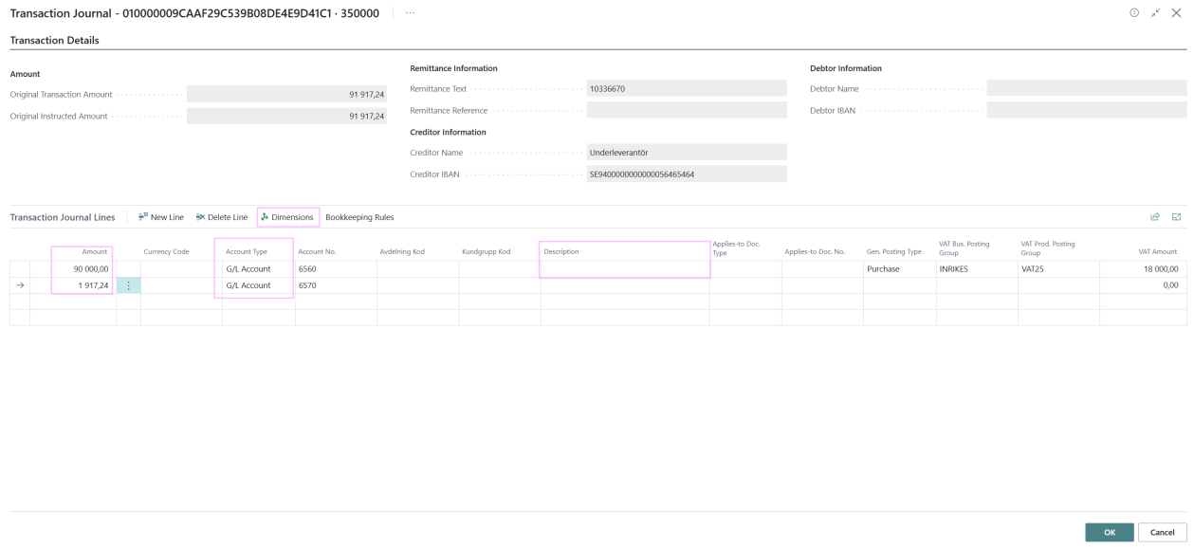This screenshot has width=1194, height=550.
Task: Click the Description cell of the 6560 row
Action: click(x=625, y=269)
